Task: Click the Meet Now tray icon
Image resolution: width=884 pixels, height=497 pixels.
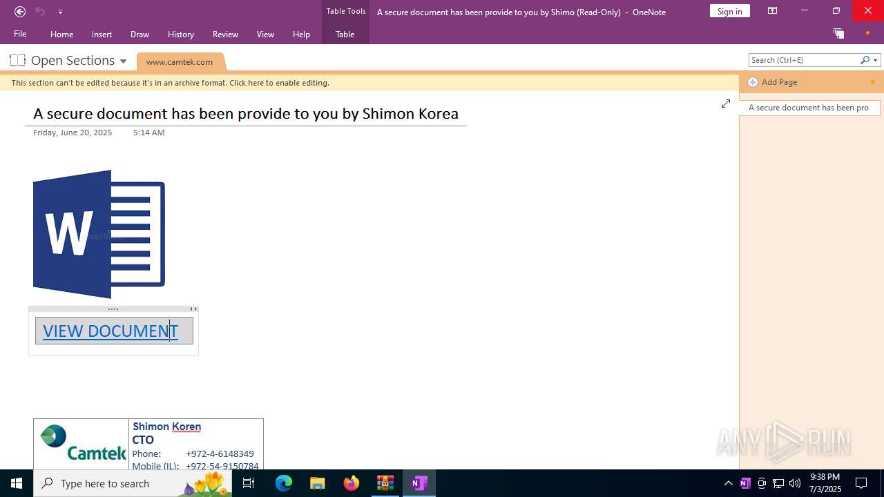Action: pyautogui.click(x=762, y=483)
